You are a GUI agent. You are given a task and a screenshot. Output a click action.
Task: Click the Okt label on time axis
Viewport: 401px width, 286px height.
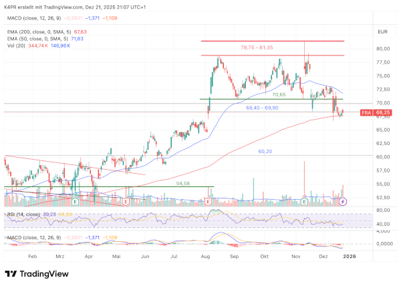tap(264, 256)
